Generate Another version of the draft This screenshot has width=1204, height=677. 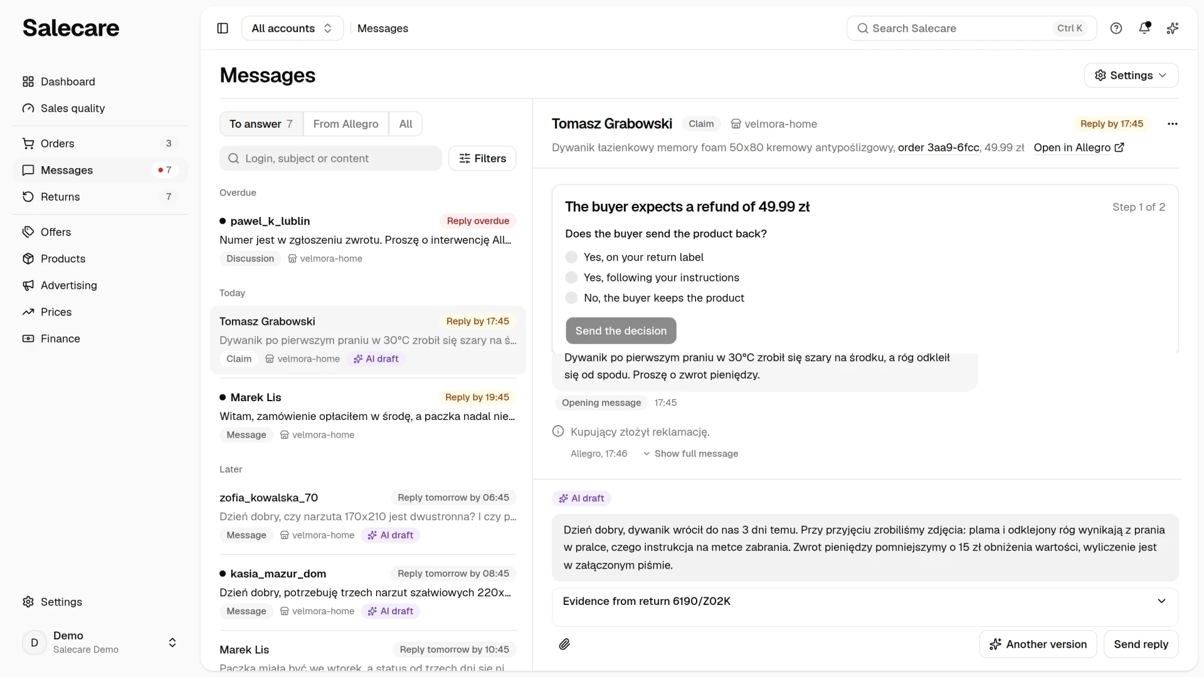tap(1038, 644)
